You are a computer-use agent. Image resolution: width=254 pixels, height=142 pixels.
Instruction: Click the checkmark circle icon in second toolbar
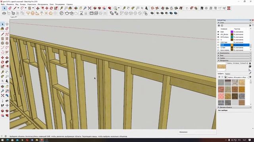point(61,13)
